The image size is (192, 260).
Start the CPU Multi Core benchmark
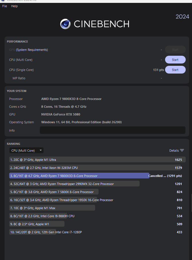(x=175, y=60)
